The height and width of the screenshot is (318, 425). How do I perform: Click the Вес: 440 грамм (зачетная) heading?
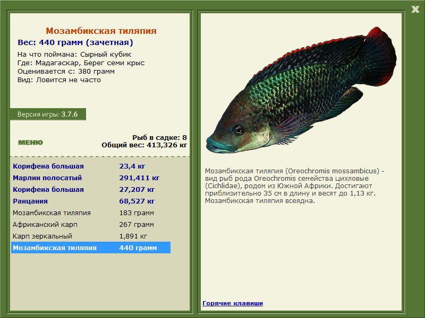click(x=75, y=42)
